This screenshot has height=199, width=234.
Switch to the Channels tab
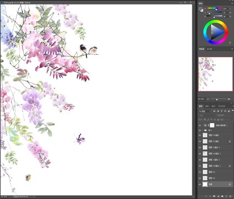[x=207, y=106]
